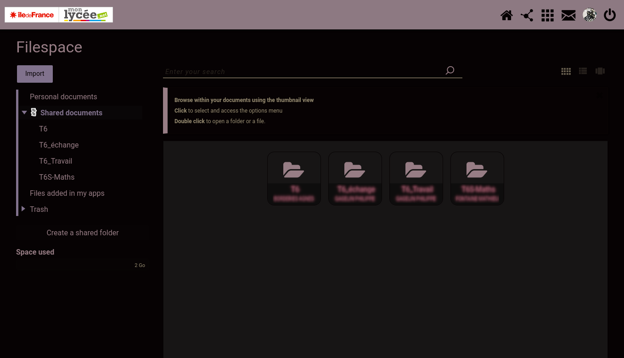Click the 'to open a folder or a file' tip
Screen dimensions: 624x358
236,121
